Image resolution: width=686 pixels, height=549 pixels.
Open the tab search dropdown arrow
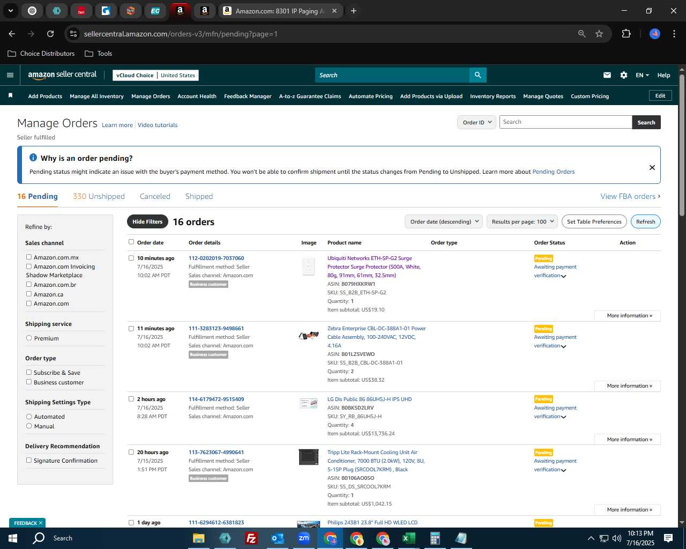(x=11, y=11)
